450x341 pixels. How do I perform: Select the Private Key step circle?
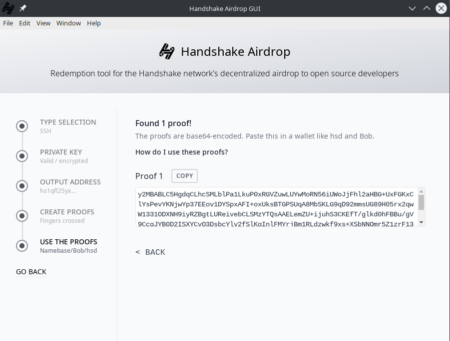click(22, 156)
